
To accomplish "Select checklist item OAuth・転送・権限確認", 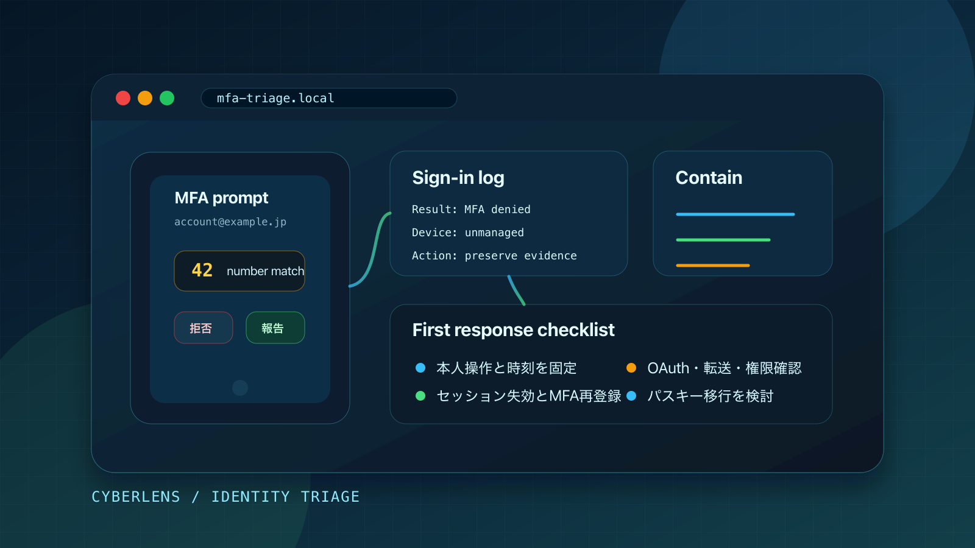I will (x=725, y=368).
